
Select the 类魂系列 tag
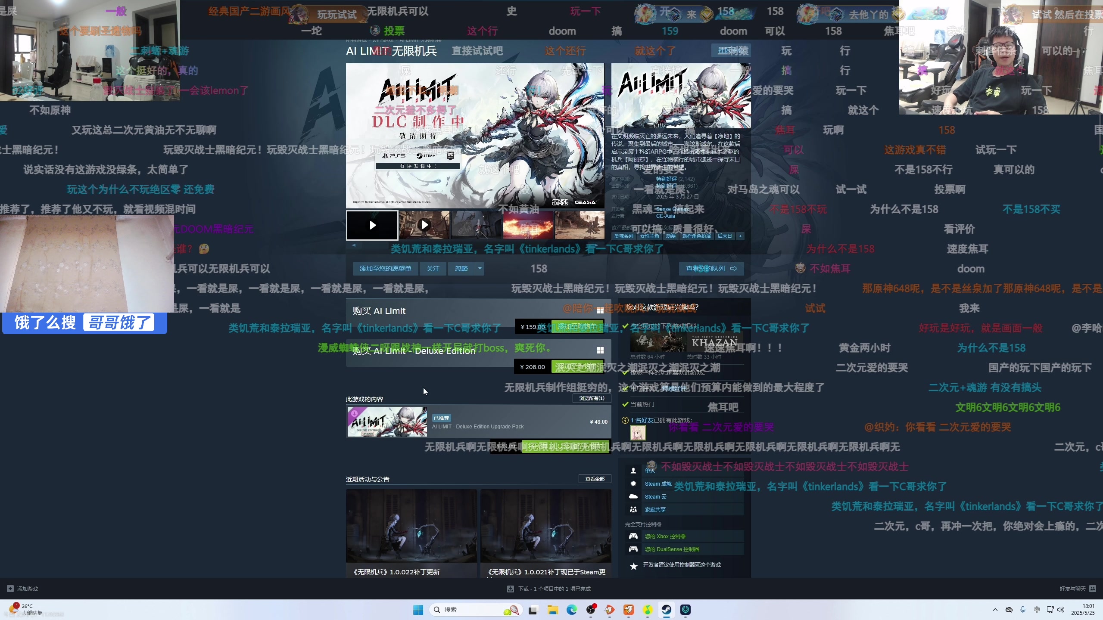tap(623, 236)
